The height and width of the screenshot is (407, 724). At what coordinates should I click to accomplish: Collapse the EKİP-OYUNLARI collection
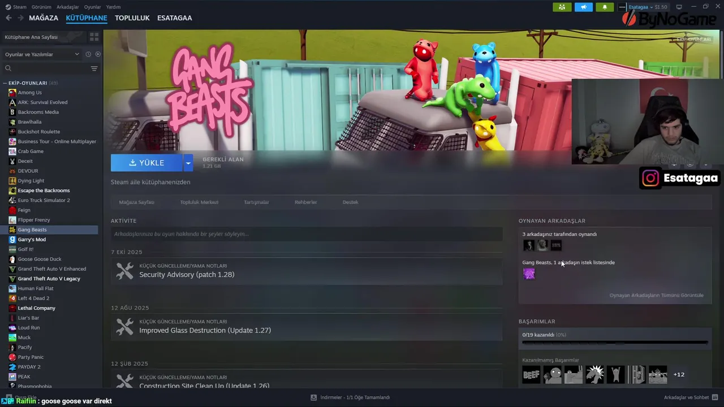point(5,83)
